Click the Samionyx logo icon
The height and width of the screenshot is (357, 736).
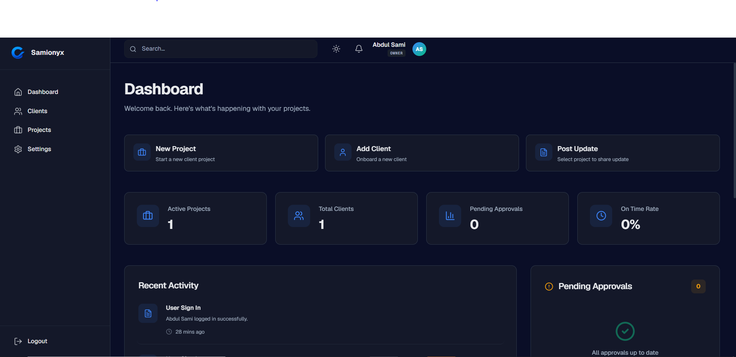point(18,53)
